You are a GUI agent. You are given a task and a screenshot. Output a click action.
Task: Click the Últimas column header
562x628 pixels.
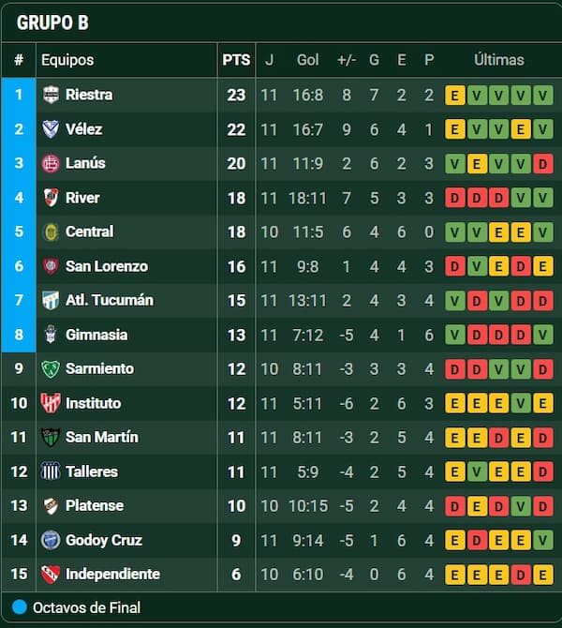click(498, 60)
